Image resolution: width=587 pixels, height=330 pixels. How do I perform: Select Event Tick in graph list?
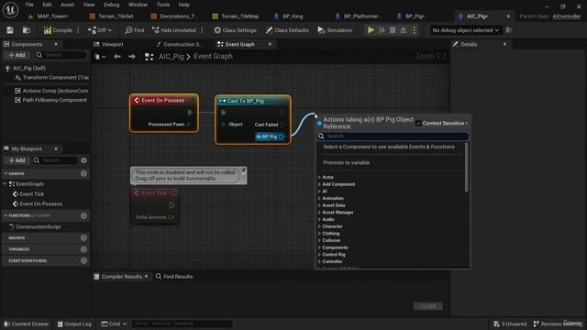[x=31, y=193]
